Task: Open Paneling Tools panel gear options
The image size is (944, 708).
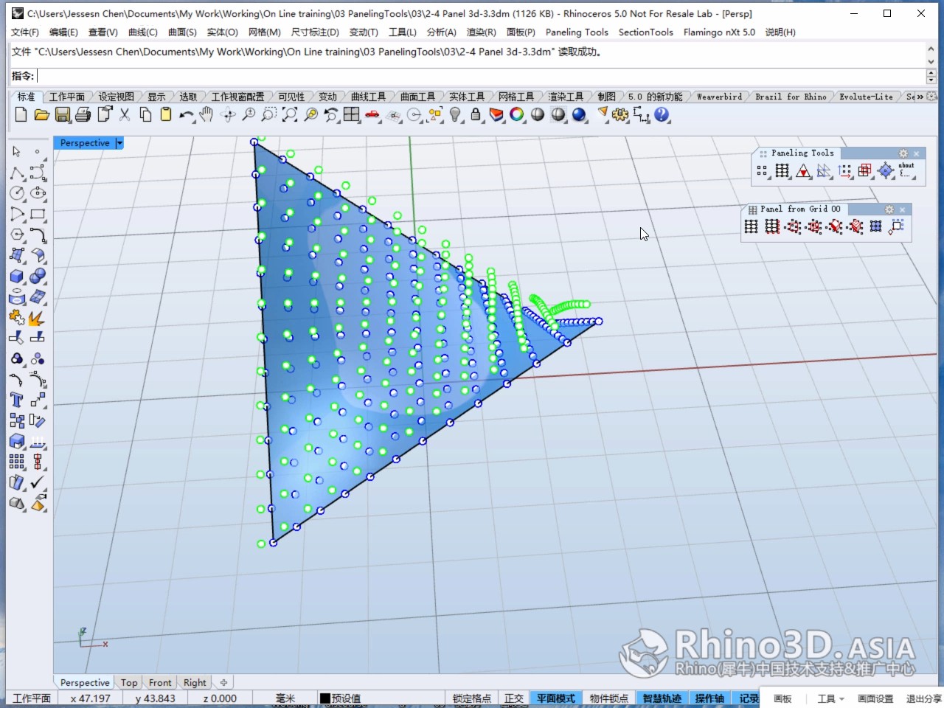Action: point(903,153)
